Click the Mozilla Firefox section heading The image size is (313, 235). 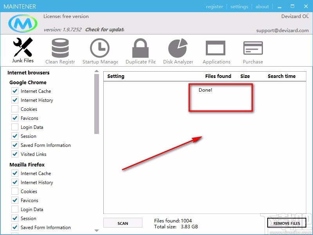pyautogui.click(x=27, y=164)
